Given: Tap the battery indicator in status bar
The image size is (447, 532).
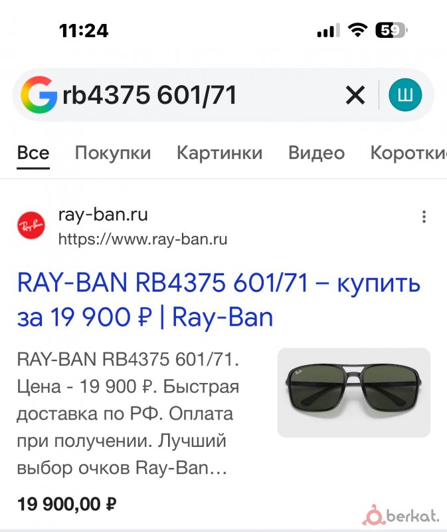Looking at the screenshot, I should pyautogui.click(x=391, y=31).
